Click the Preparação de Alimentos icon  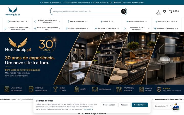coord(125,29)
